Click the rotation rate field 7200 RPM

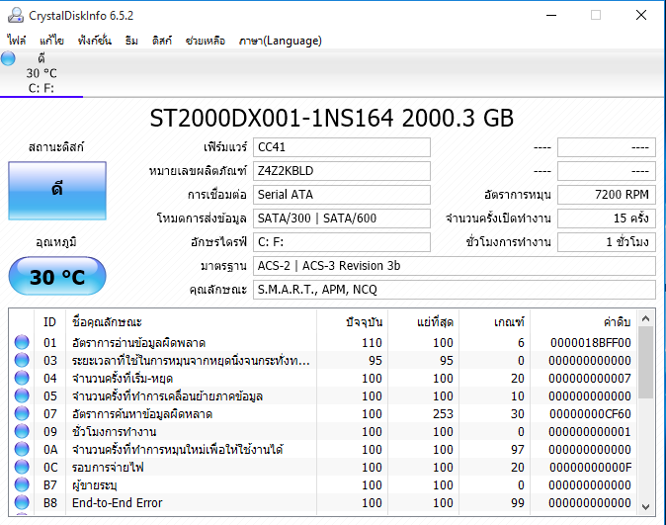[607, 195]
